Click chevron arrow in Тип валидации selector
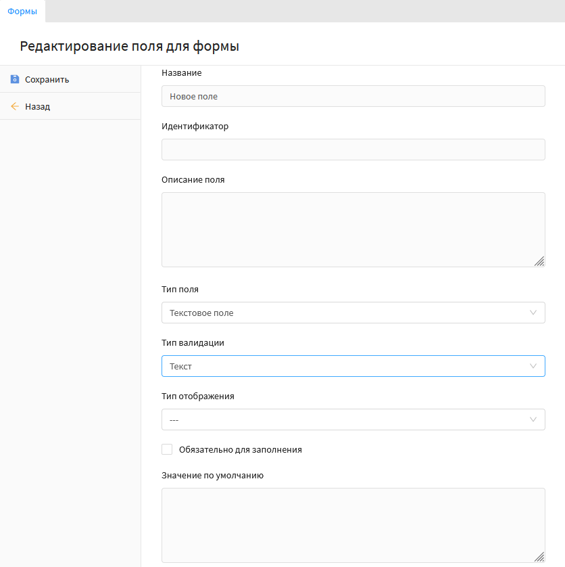The image size is (565, 567). (533, 366)
